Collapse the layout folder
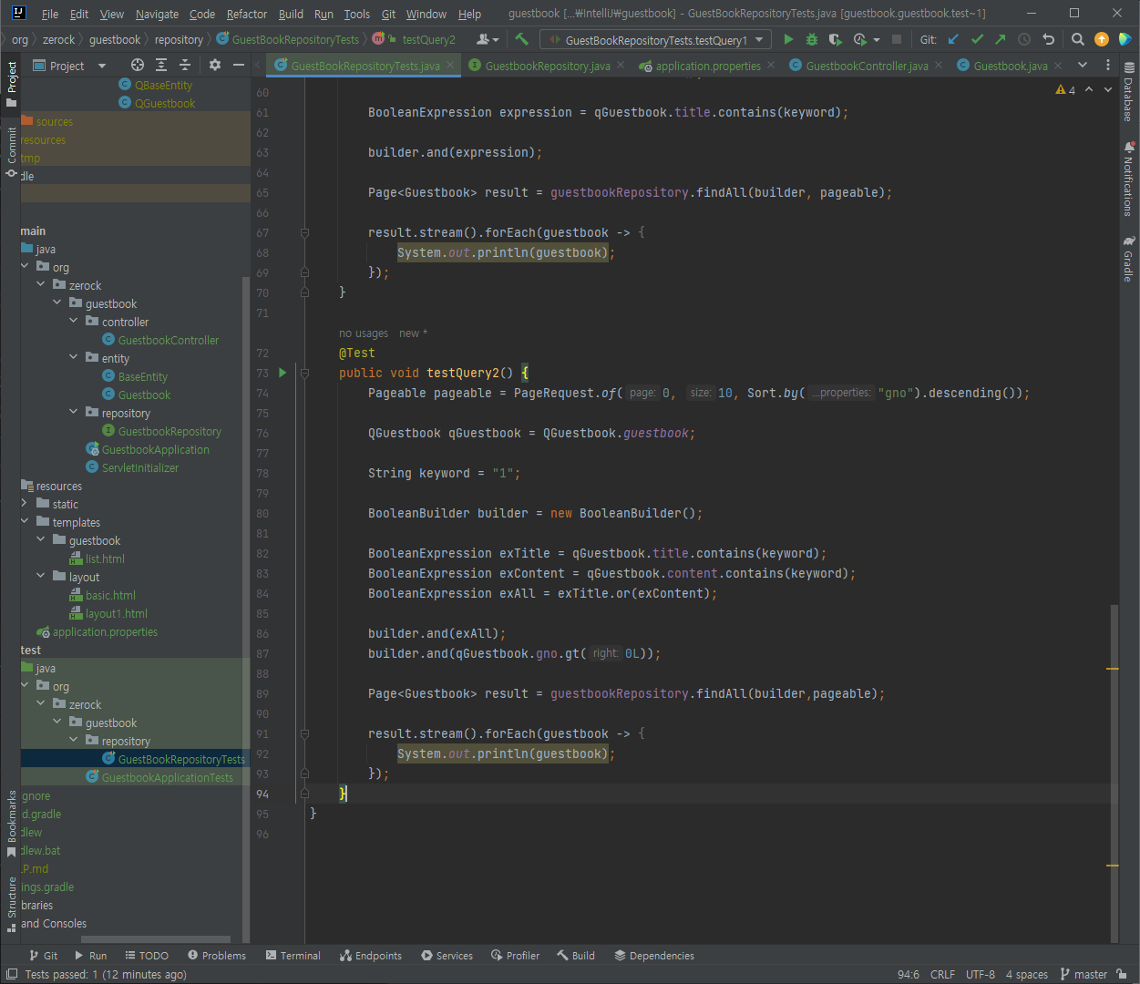This screenshot has height=984, width=1140. tap(41, 576)
